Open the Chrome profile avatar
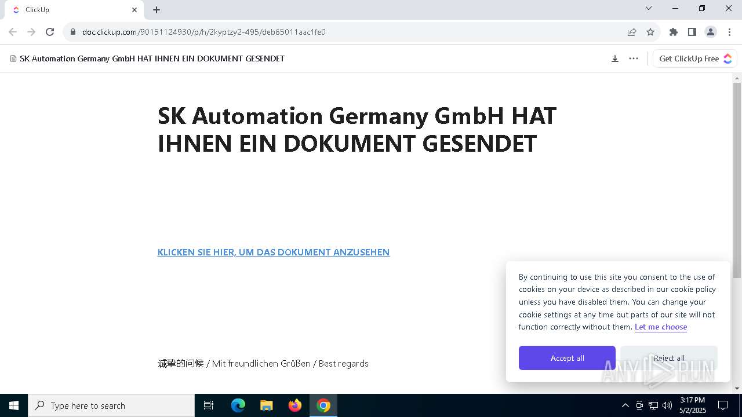The image size is (742, 417). tap(711, 32)
